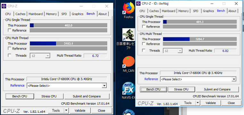Open Memory tab in left window
The width and height of the screenshot is (244, 115).
(51, 14)
